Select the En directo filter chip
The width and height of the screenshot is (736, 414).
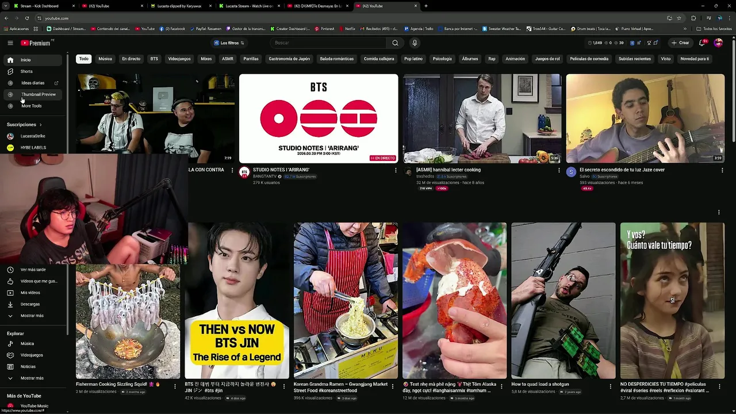[x=131, y=59]
